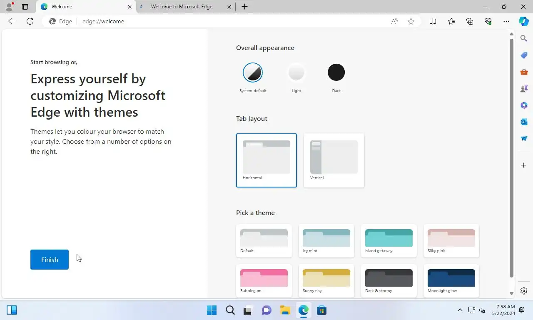Open Collections icon in toolbar
Image resolution: width=533 pixels, height=320 pixels.
coord(470,21)
